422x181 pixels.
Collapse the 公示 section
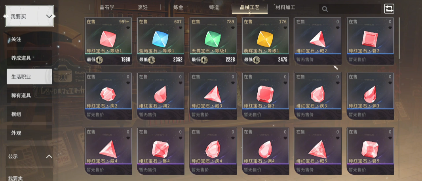coord(49,156)
